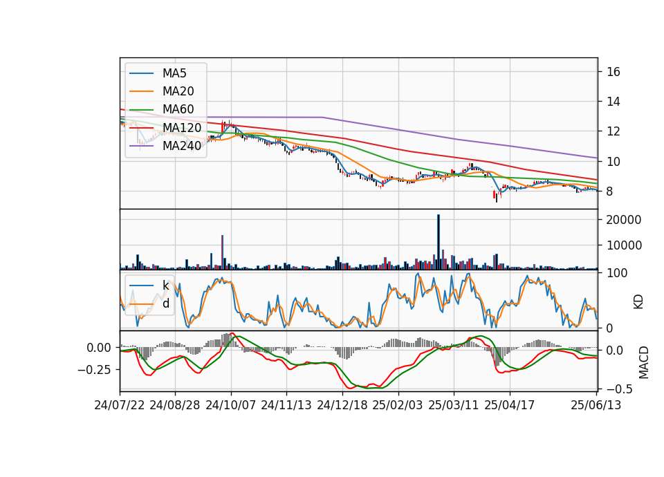
Task: Click the MA120 legend label
Action: tap(182, 127)
